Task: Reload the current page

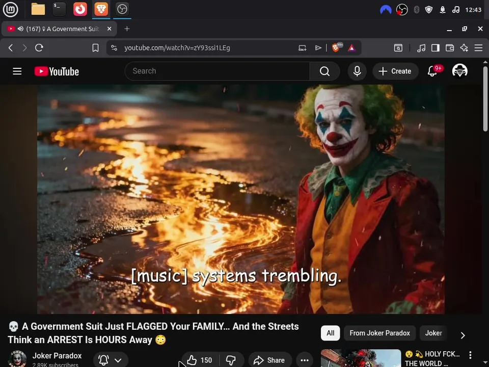Action: (39, 48)
